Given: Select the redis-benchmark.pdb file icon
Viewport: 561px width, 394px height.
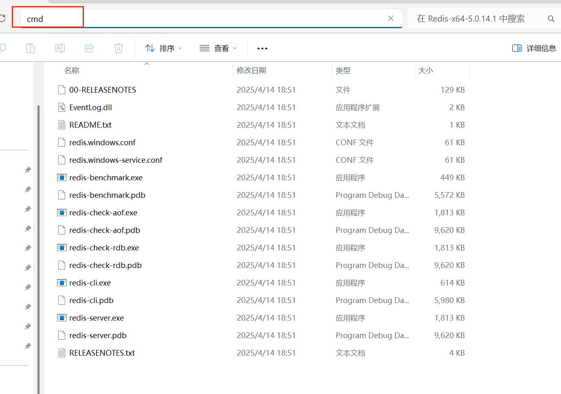Looking at the screenshot, I should (62, 195).
